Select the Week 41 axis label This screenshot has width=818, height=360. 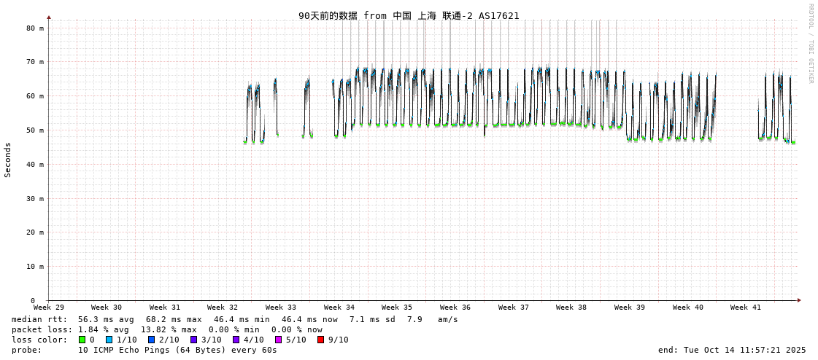click(746, 308)
